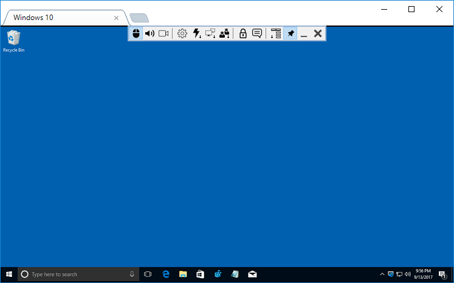Open Microsoft Edge from taskbar
Screen dimensions: 454x283
coord(165,274)
